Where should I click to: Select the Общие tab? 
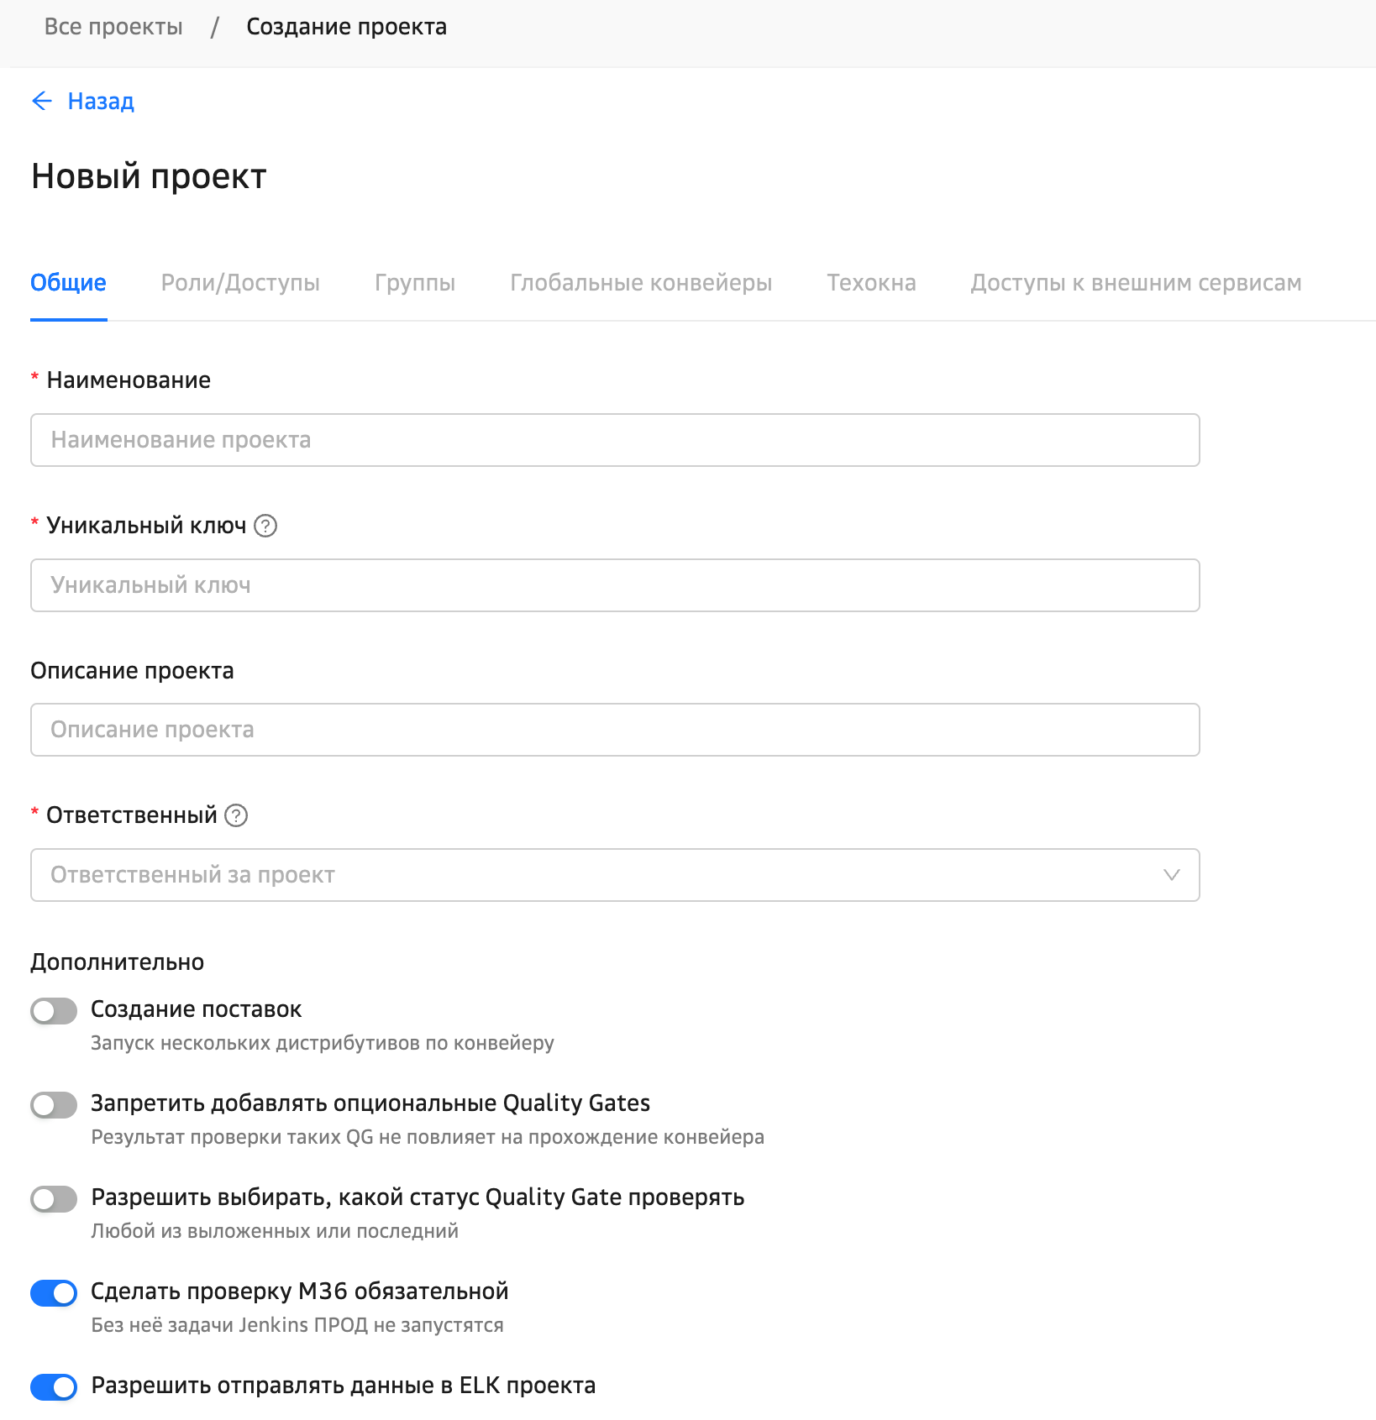pos(68,283)
